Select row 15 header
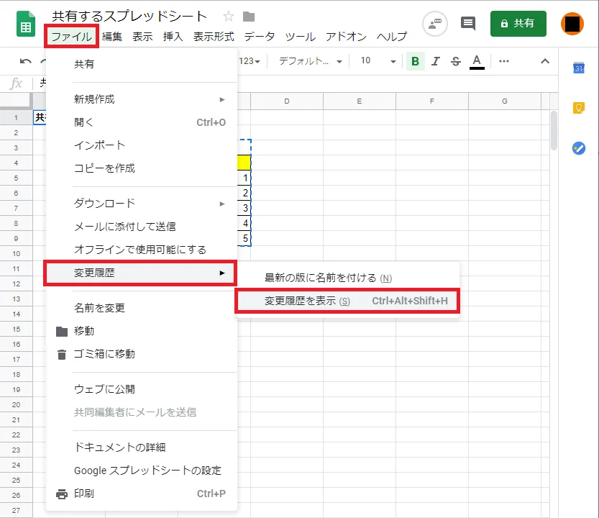The height and width of the screenshot is (518, 599). [16, 330]
